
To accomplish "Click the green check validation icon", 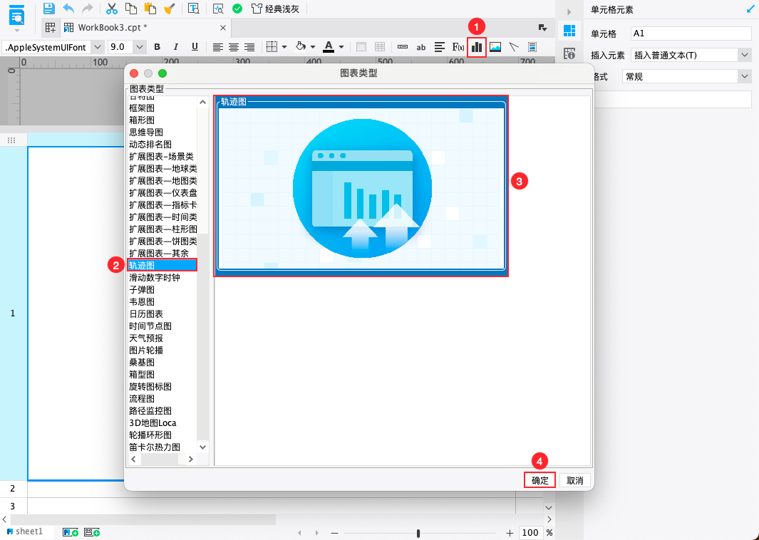I will click(237, 9).
